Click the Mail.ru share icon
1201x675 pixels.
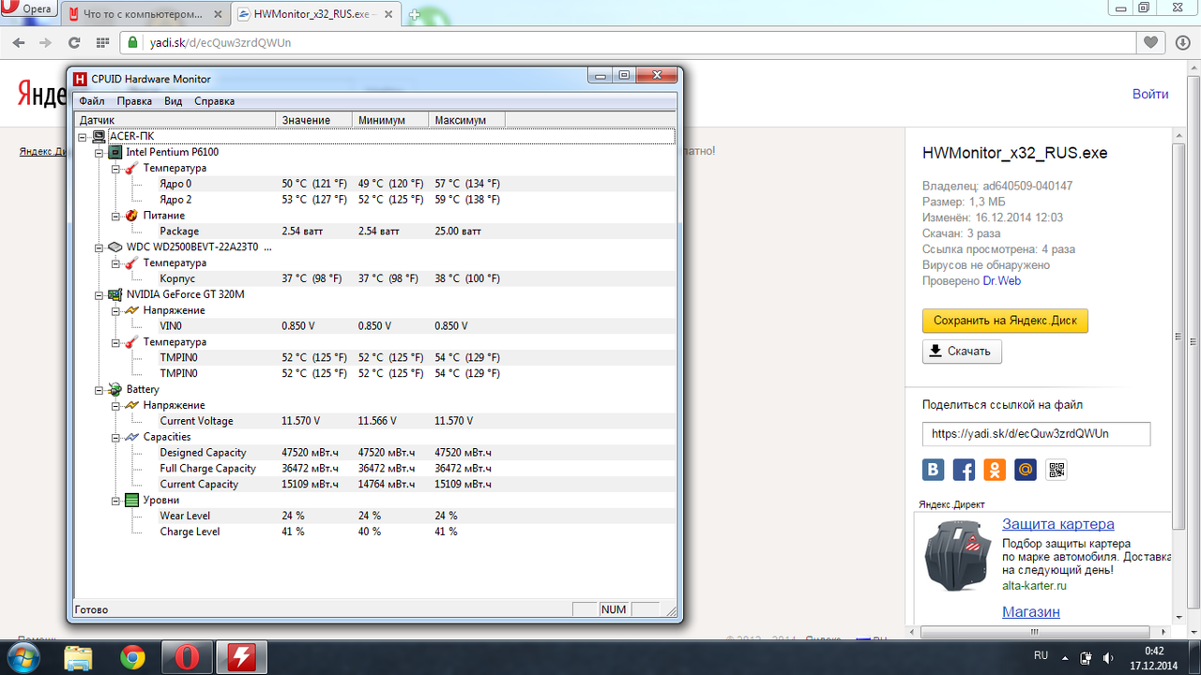1026,470
